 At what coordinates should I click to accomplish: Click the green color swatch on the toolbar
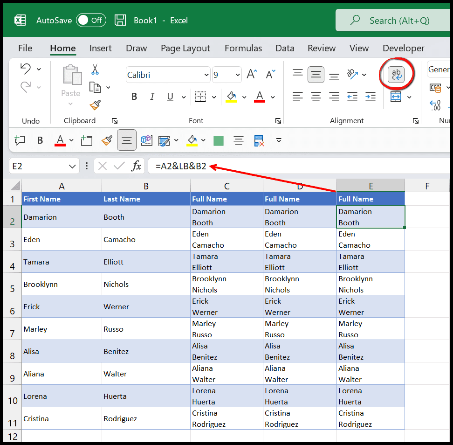click(x=218, y=140)
